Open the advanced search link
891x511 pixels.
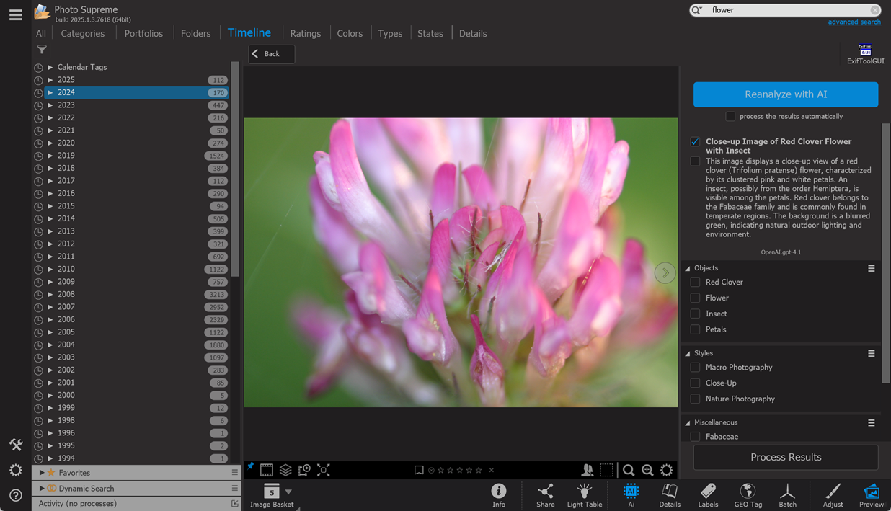coord(854,22)
